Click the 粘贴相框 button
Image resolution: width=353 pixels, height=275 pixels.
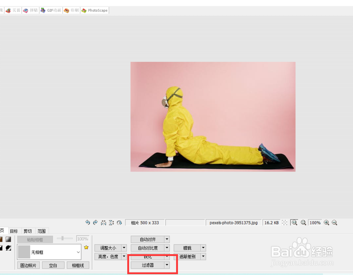click(x=35, y=239)
